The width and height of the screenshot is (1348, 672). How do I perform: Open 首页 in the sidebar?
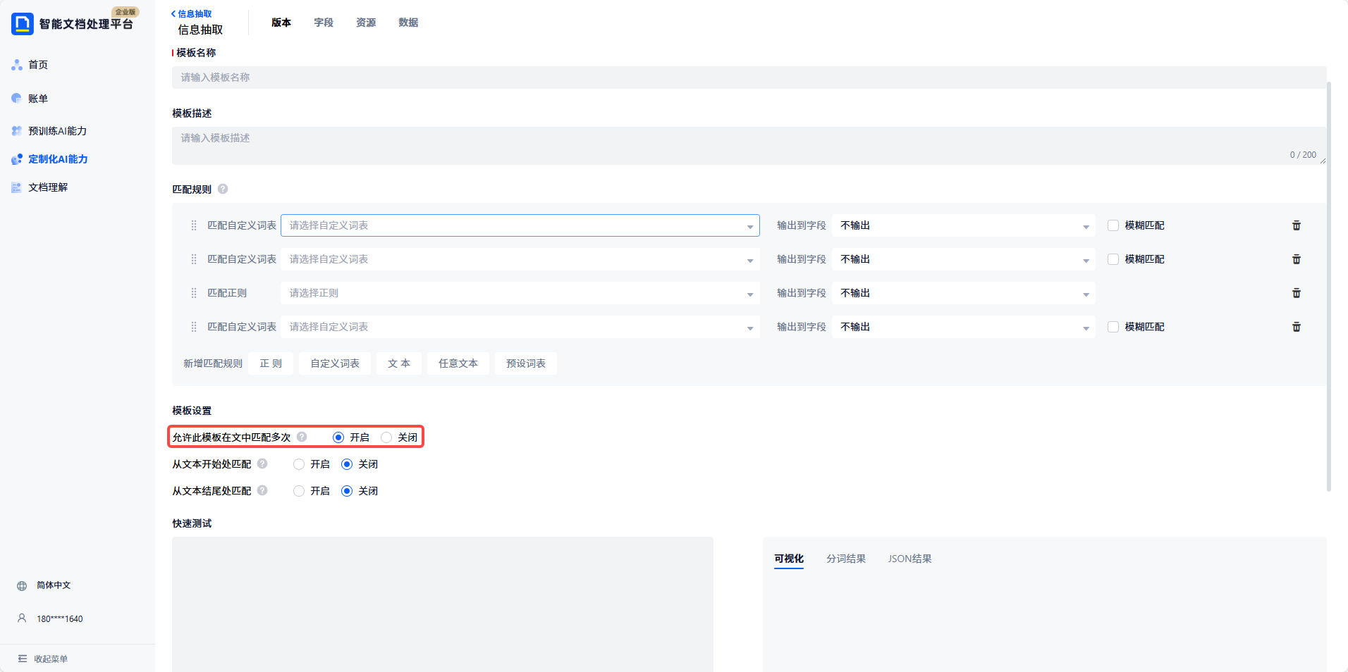coord(38,65)
